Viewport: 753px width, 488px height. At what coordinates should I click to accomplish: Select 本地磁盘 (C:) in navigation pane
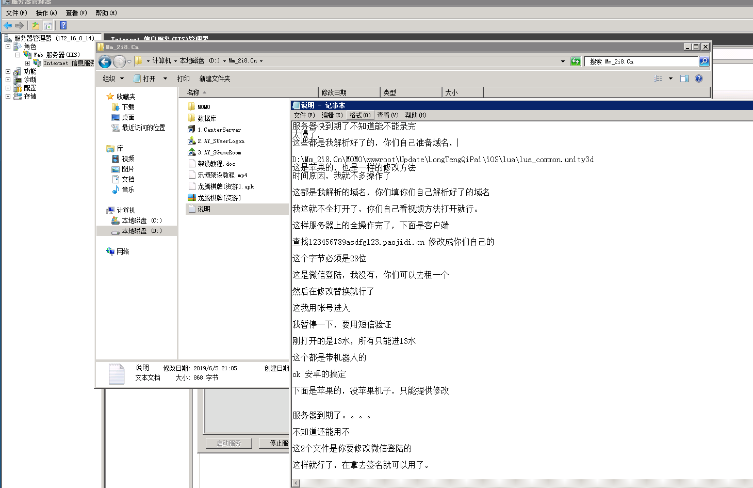(x=141, y=221)
